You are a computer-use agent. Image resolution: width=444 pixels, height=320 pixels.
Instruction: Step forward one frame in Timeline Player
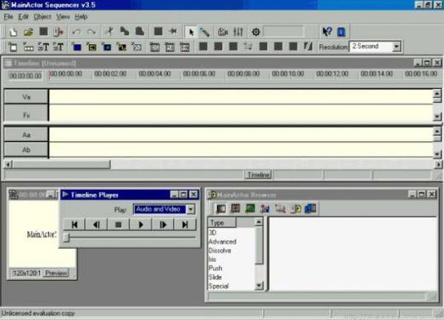163,225
